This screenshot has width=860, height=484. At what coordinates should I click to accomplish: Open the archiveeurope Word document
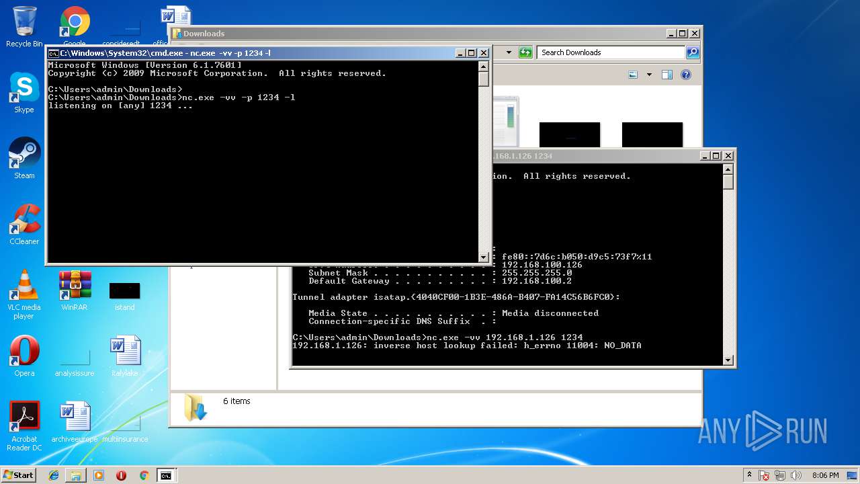[75, 422]
